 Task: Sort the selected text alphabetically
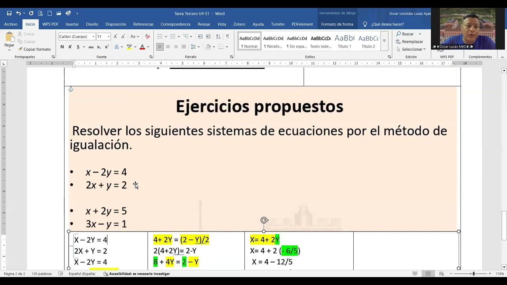click(x=218, y=36)
